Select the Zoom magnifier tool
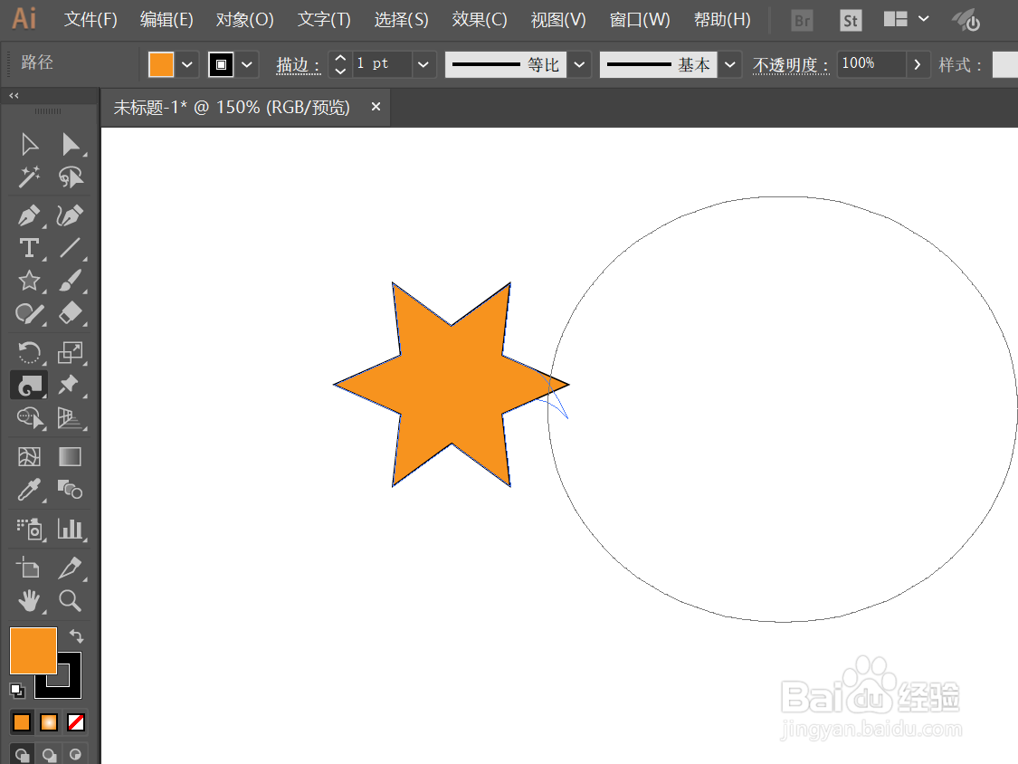This screenshot has width=1018, height=764. click(70, 601)
